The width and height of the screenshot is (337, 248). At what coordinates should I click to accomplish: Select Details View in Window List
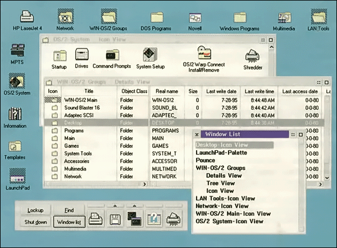(x=224, y=175)
